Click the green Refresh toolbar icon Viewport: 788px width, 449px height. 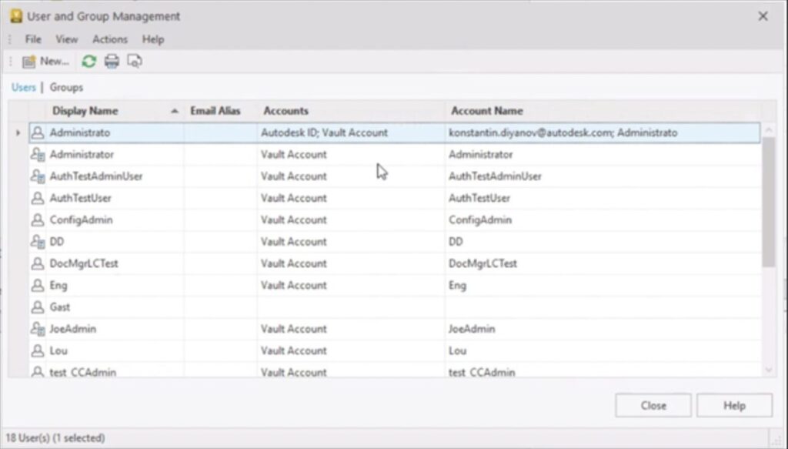[x=89, y=62]
